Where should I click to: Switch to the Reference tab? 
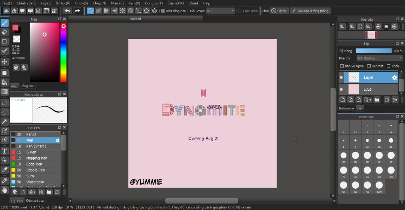346,108
